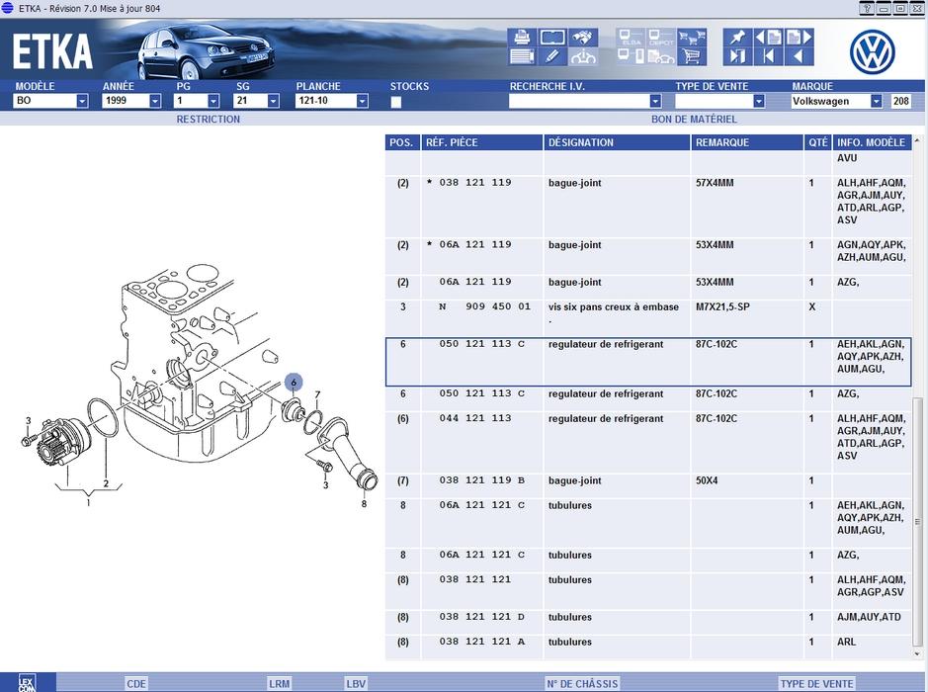Image resolution: width=928 pixels, height=692 pixels.
Task: Click callout number 1 in the diagram
Action: 88,502
